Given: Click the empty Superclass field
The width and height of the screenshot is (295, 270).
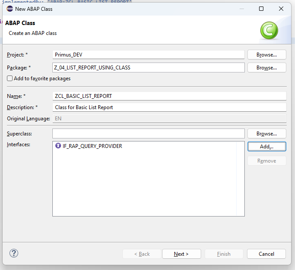Looking at the screenshot, I should (x=148, y=134).
